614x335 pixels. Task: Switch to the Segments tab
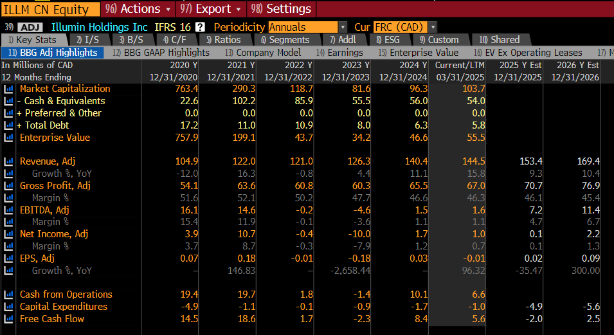[285, 40]
